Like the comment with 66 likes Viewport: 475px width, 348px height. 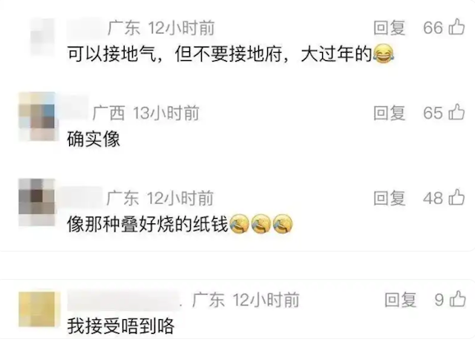pyautogui.click(x=456, y=27)
